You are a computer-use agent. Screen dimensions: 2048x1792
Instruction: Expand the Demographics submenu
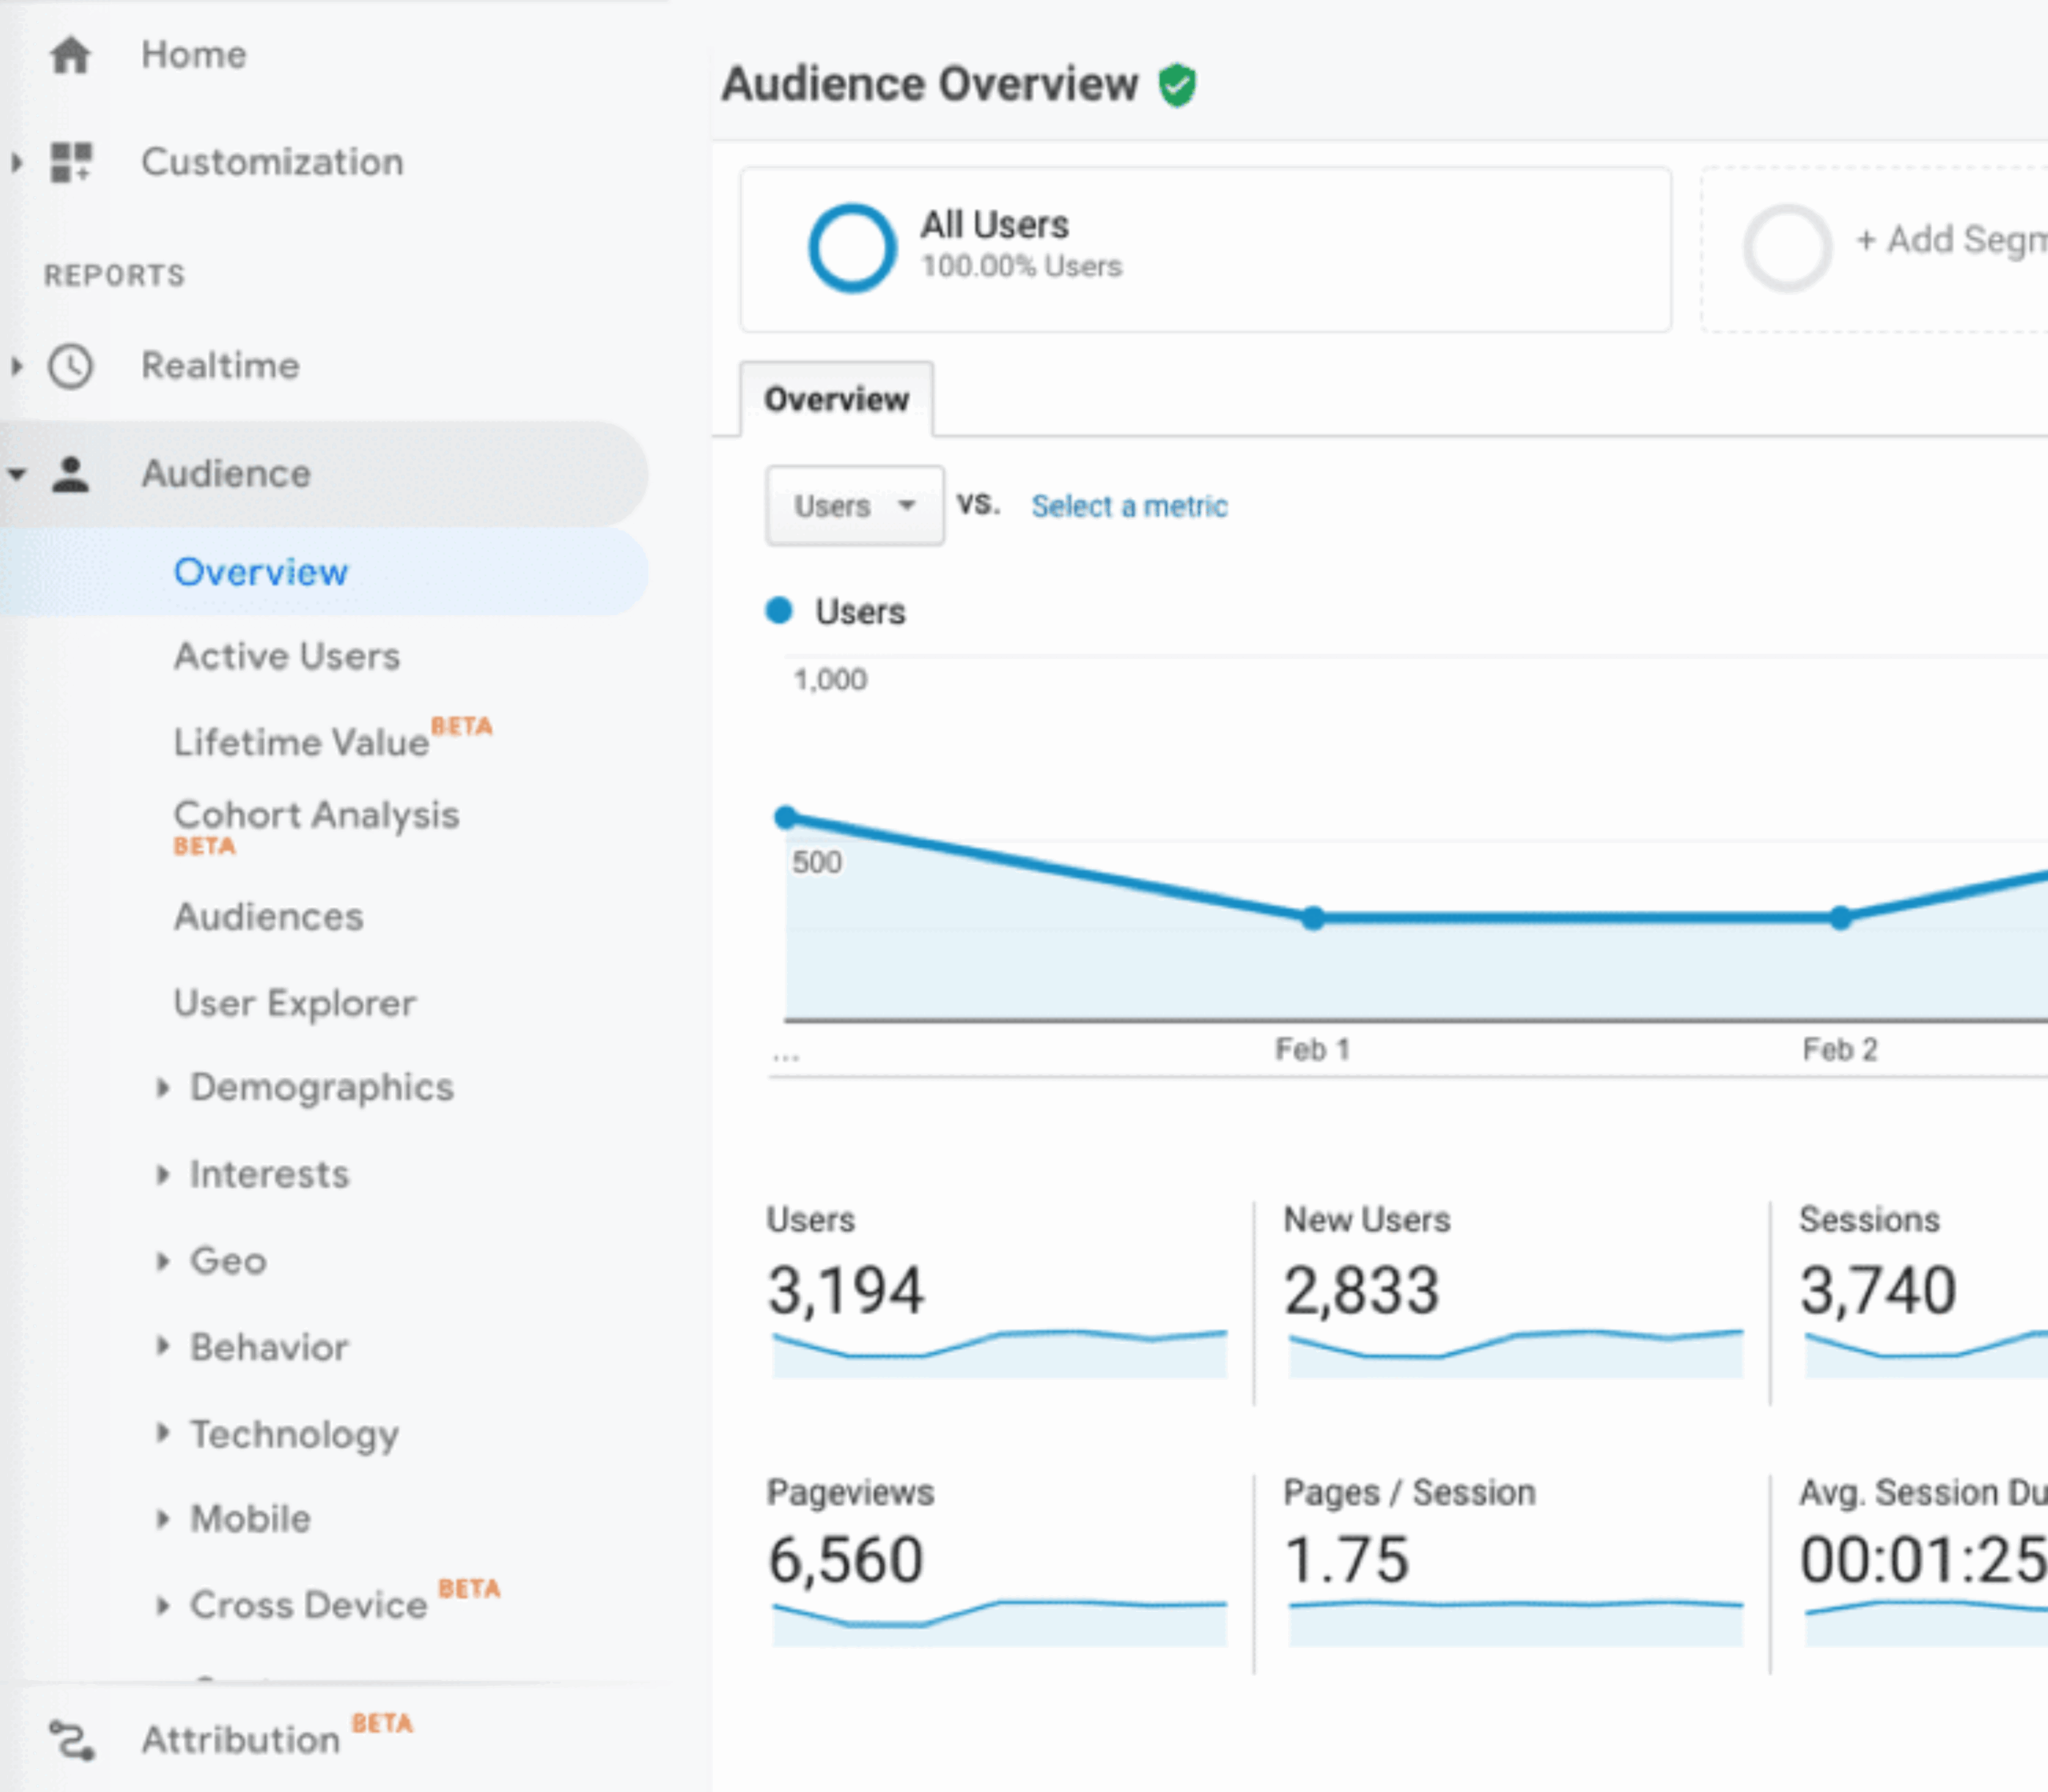(x=163, y=1087)
